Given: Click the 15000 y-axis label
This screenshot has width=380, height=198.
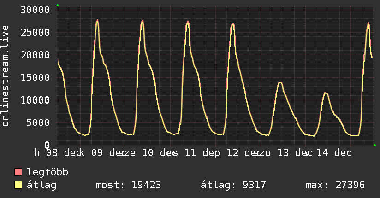Looking at the screenshot, I should pyautogui.click(x=35, y=77).
